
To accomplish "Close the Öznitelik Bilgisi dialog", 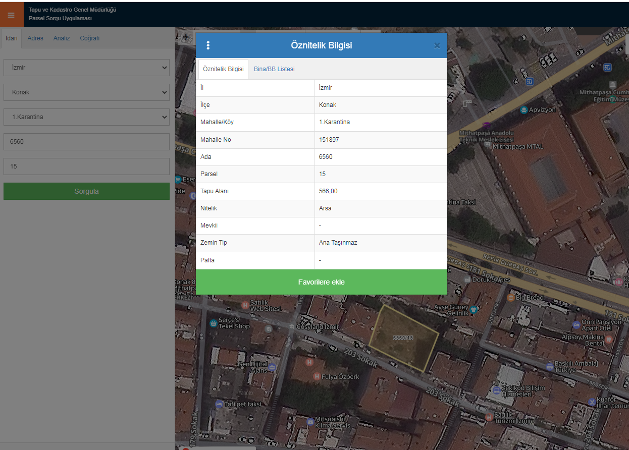I will [x=437, y=45].
